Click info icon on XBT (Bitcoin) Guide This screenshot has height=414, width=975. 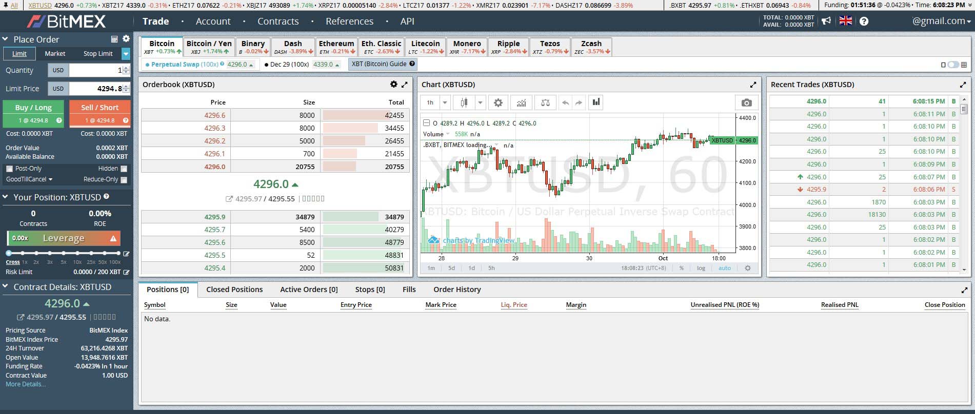click(x=411, y=64)
